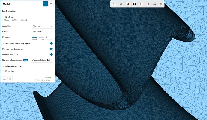Screen dimensions: 207x120
Task: Activate the box selection tool icon
Action: tap(154, 4)
